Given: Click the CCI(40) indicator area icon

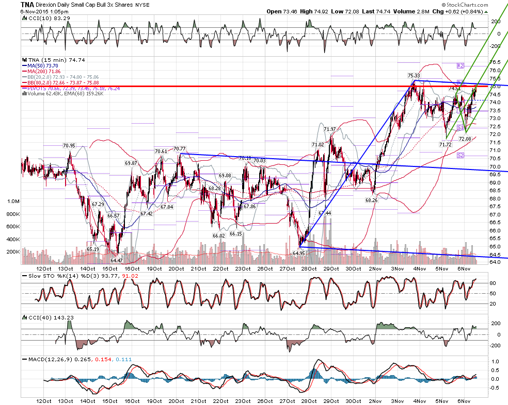Looking at the screenshot, I should click(24, 317).
